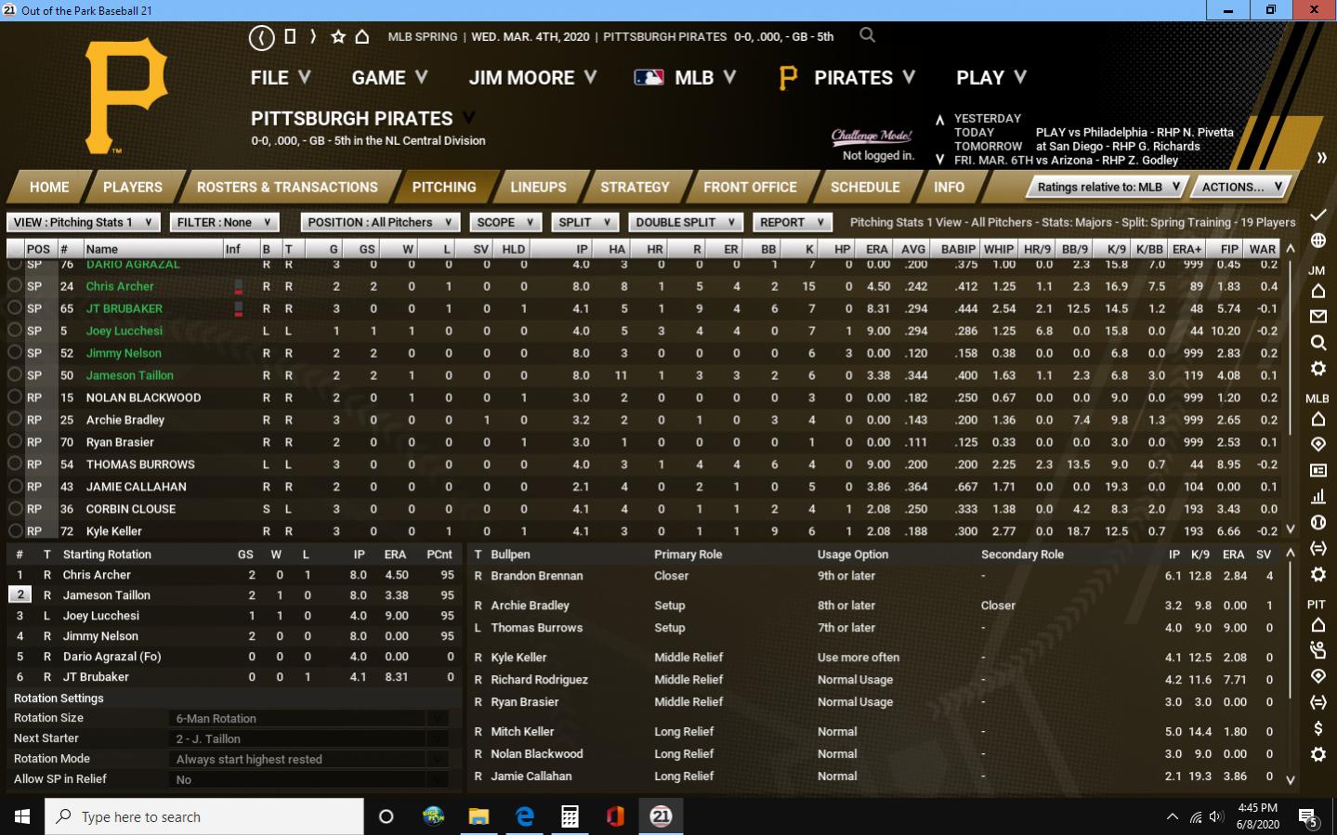The height and width of the screenshot is (835, 1337).
Task: Open the gear icon under JM
Action: tap(1317, 369)
